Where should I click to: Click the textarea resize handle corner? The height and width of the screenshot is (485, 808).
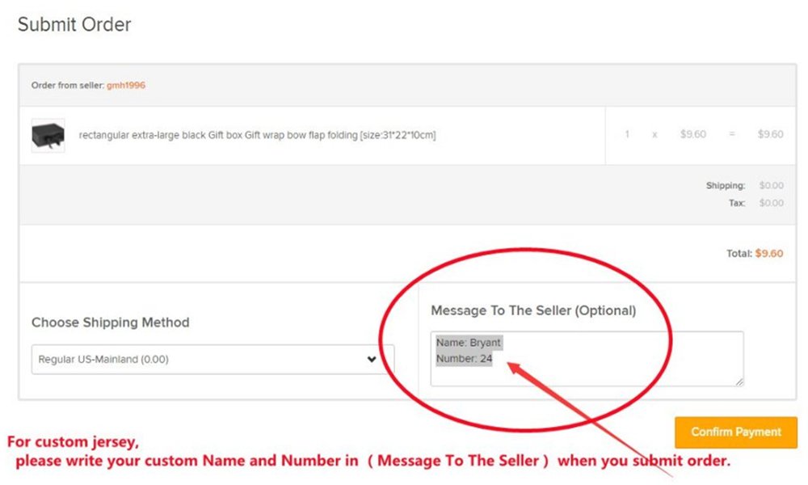[x=739, y=382]
